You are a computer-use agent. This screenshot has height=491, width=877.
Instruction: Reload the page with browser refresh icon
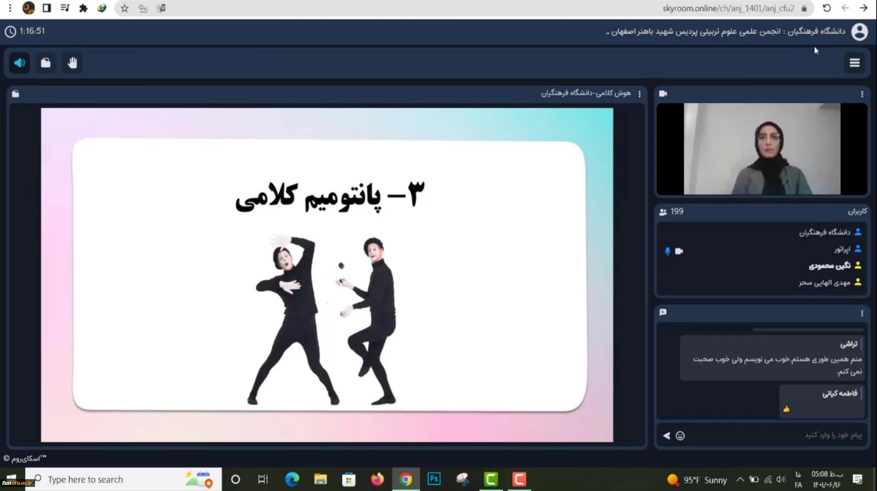[x=826, y=8]
